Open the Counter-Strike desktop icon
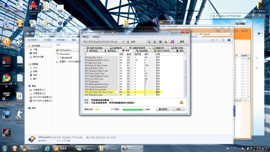This screenshot has width=270, height=152. (19, 117)
